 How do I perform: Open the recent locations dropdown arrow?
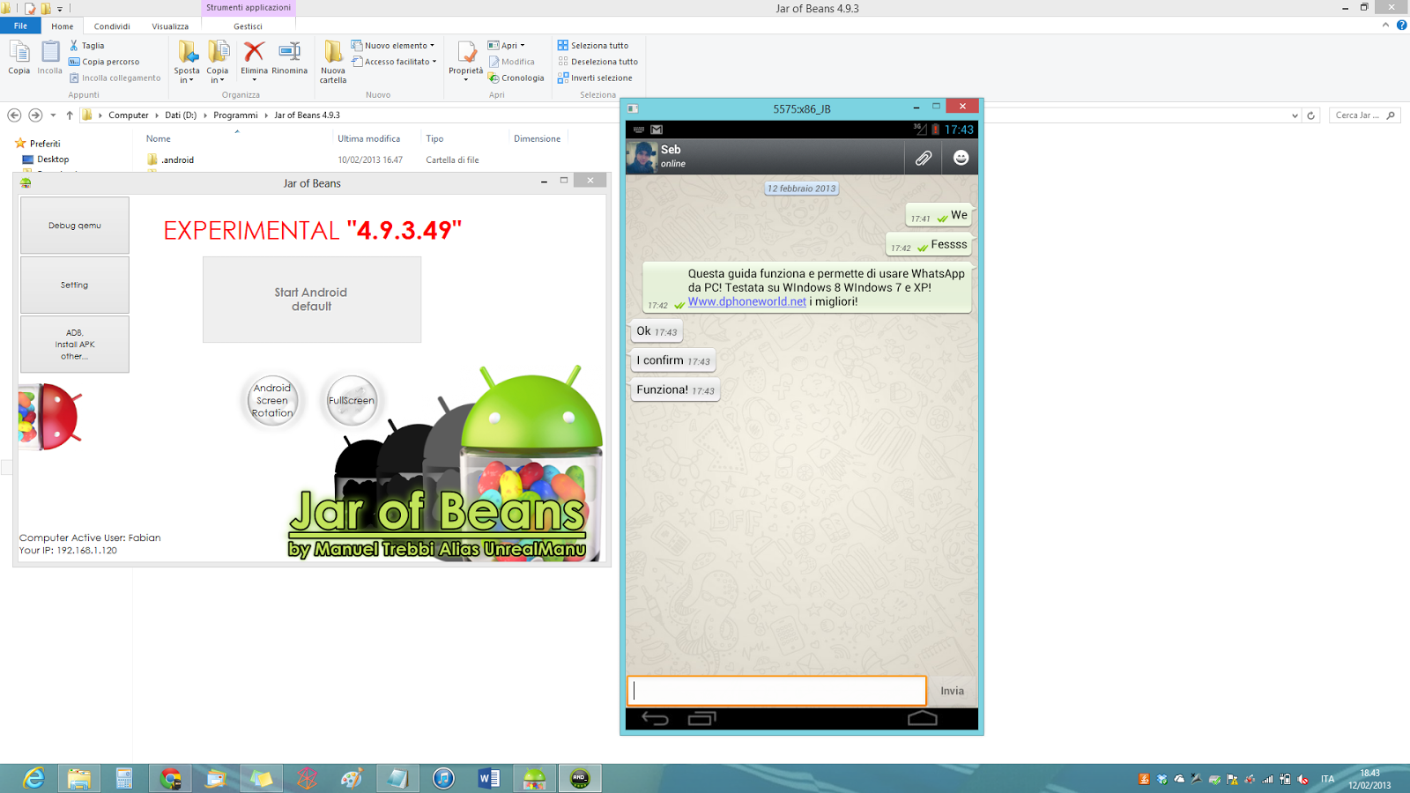click(53, 115)
